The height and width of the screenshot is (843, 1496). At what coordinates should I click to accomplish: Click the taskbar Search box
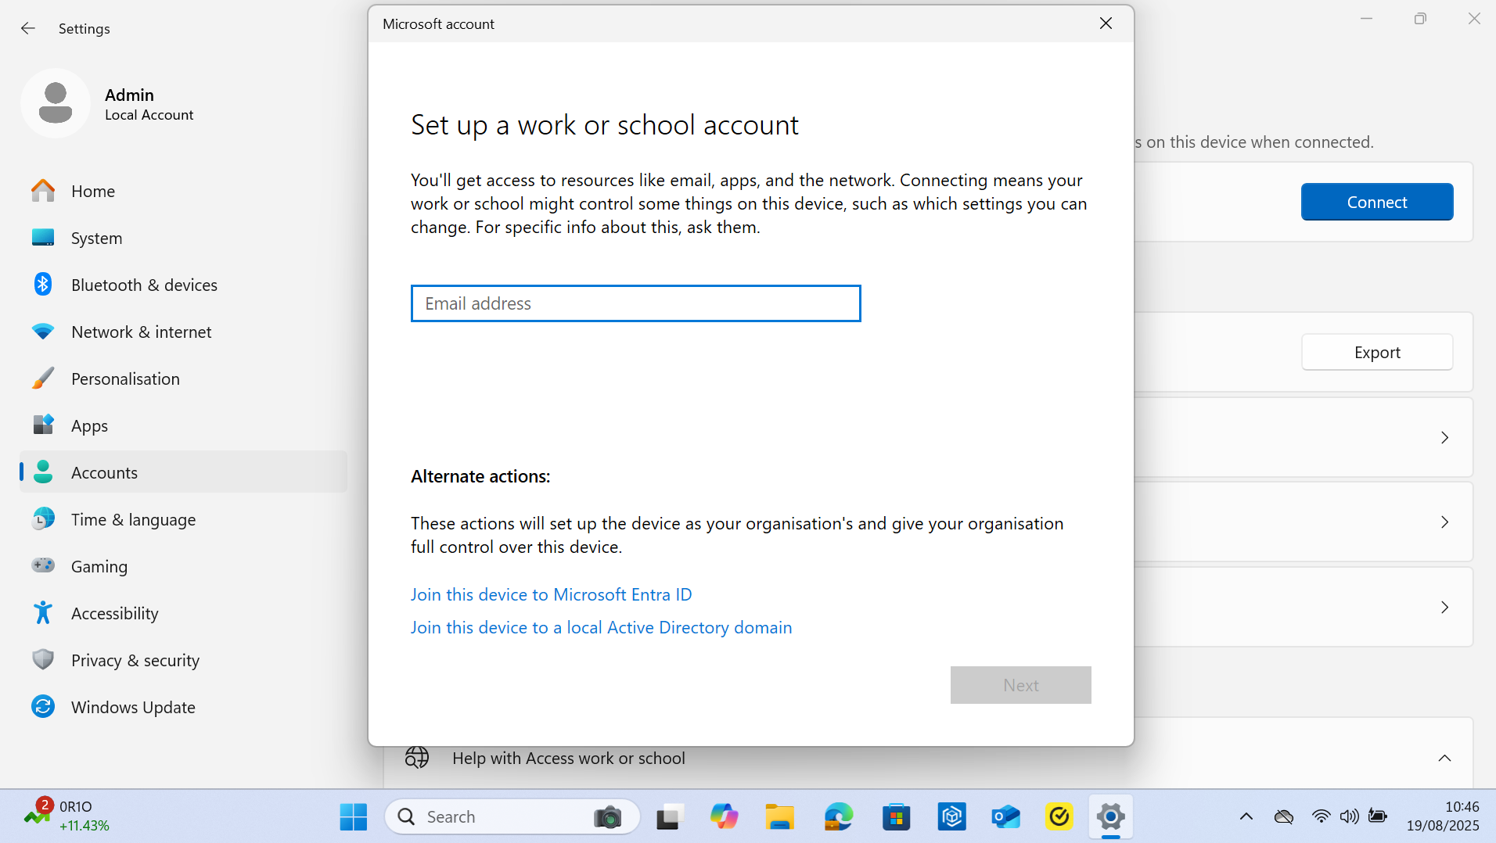(x=512, y=817)
